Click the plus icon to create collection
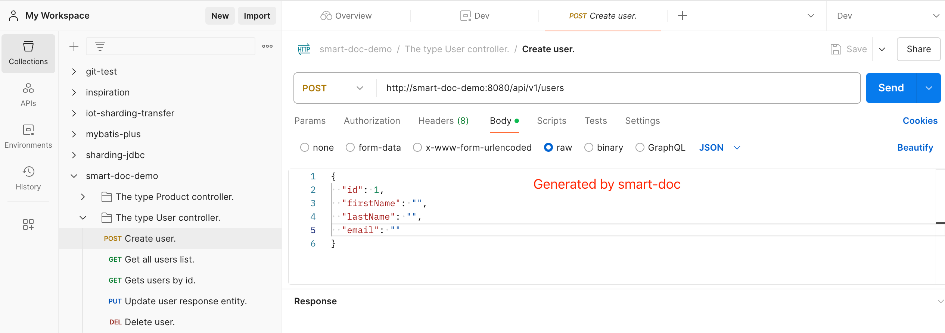The width and height of the screenshot is (945, 333). (x=74, y=46)
